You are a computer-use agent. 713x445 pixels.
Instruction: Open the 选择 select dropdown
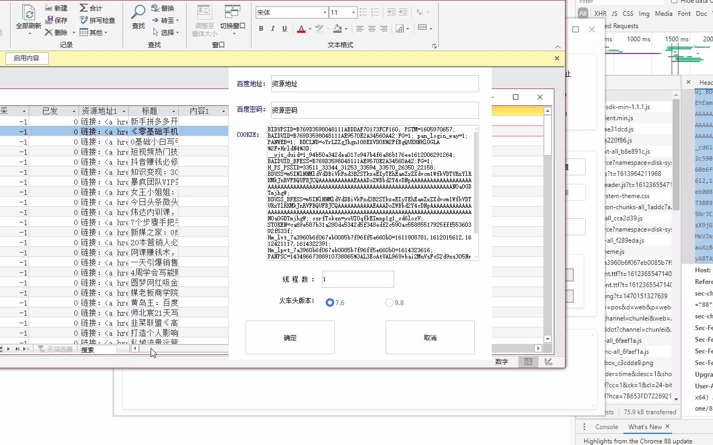tap(166, 32)
